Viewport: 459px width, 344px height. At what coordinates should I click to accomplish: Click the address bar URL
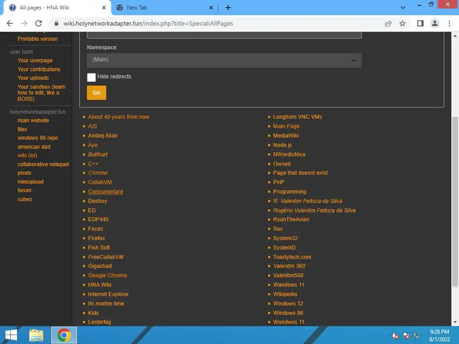[148, 23]
